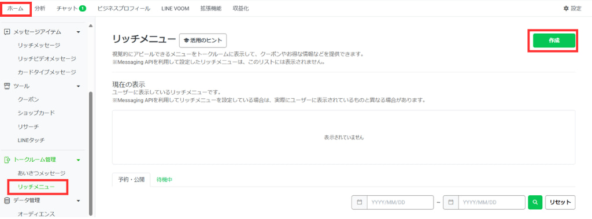Screen dimensions: 592x219
Task: Open the チャット tab
Action: pos(71,8)
